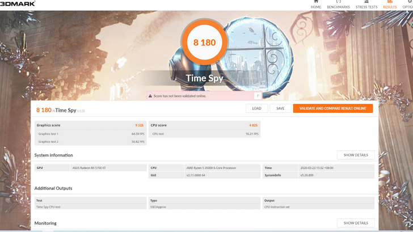Select the Graphics score header row
Screen dimensions: 413x232
click(90, 125)
